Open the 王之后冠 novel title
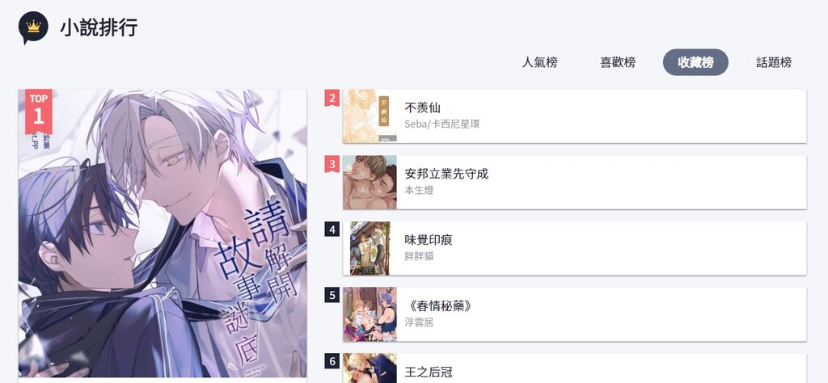Image resolution: width=828 pixels, height=383 pixels. (429, 372)
